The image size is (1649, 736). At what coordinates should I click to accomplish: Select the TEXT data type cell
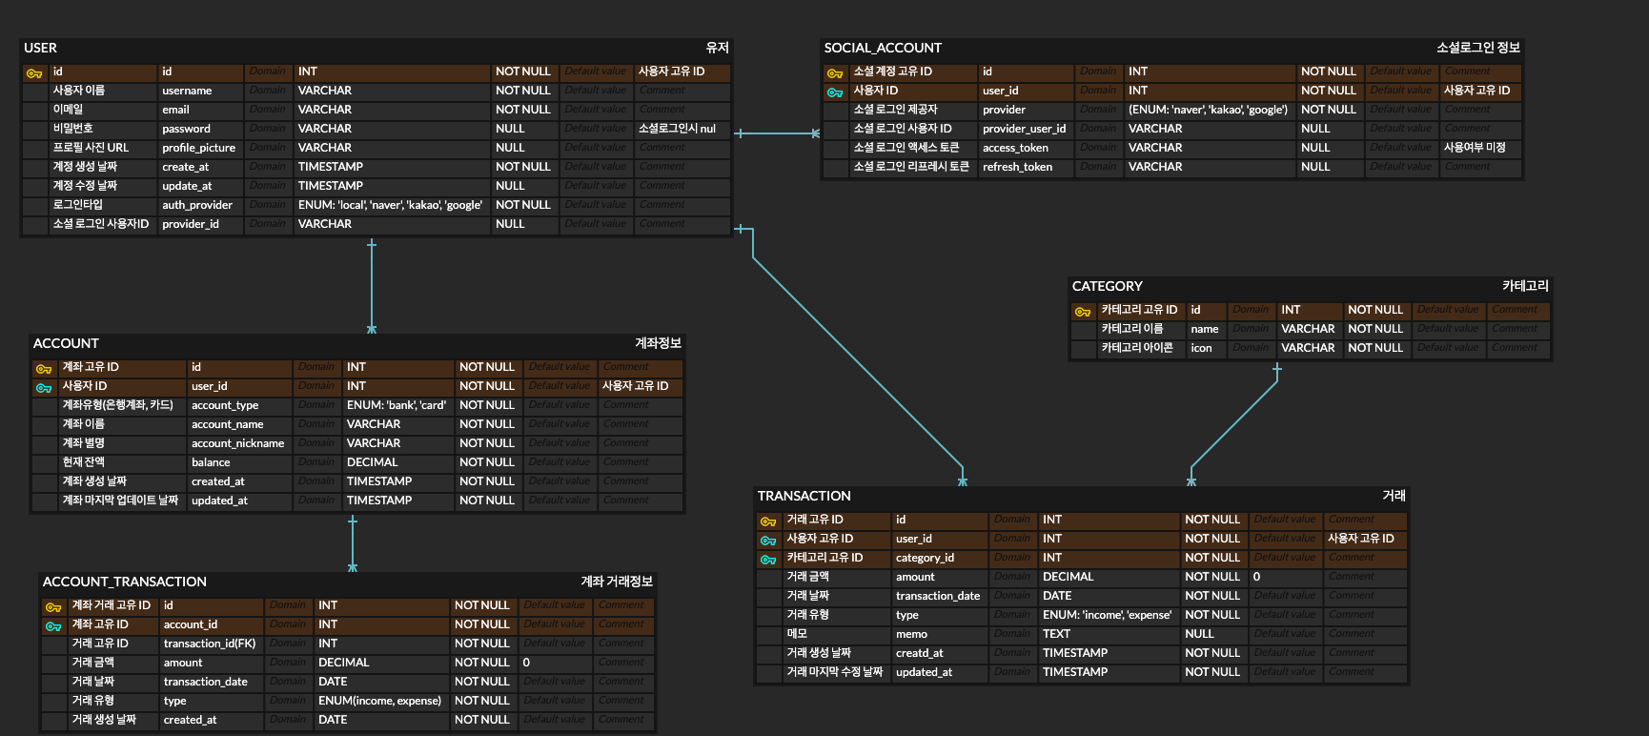pos(1110,634)
